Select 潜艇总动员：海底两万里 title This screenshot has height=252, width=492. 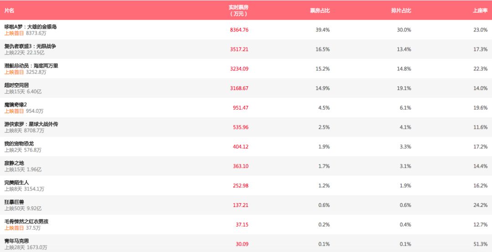click(31, 66)
